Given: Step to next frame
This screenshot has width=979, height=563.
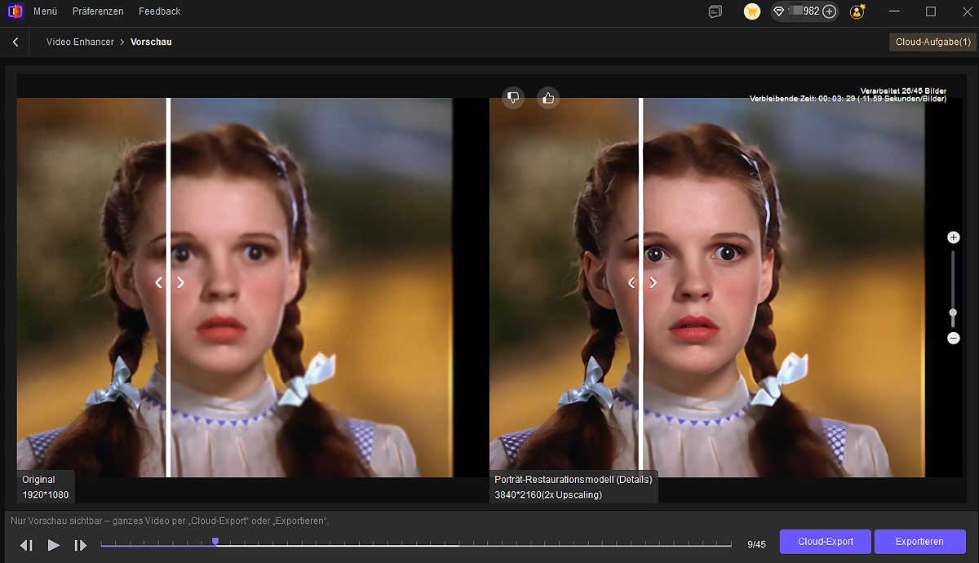Looking at the screenshot, I should pyautogui.click(x=80, y=545).
